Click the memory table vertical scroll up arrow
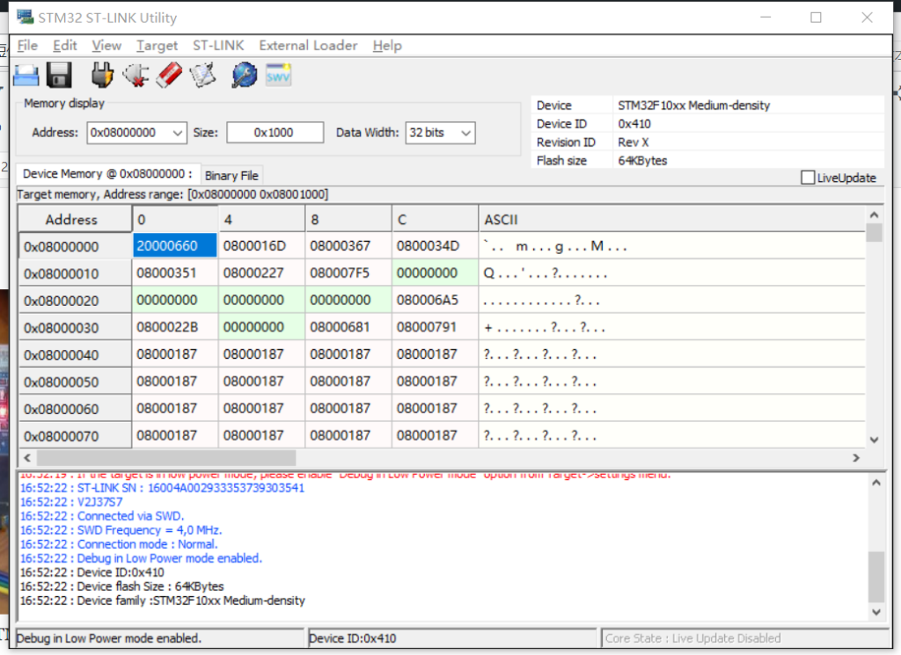The width and height of the screenshot is (901, 655). (874, 215)
